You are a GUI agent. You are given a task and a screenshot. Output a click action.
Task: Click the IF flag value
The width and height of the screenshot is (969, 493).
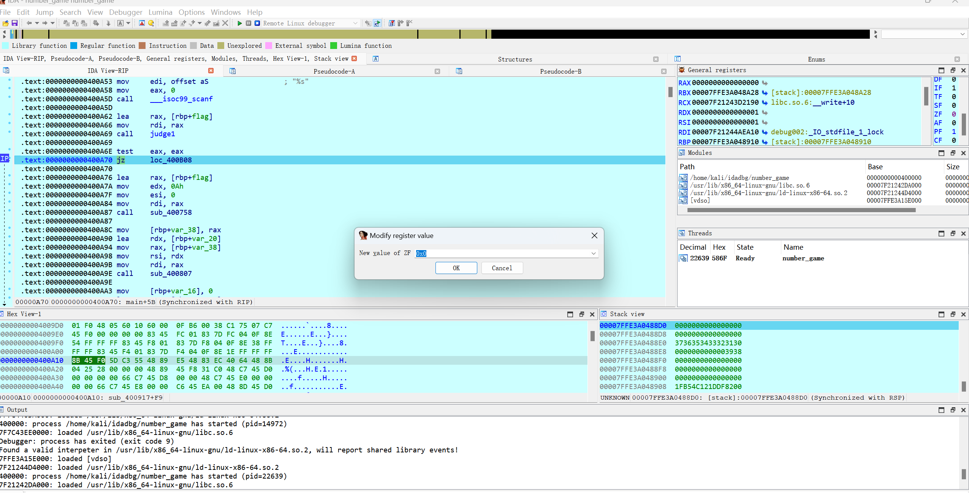tap(953, 88)
